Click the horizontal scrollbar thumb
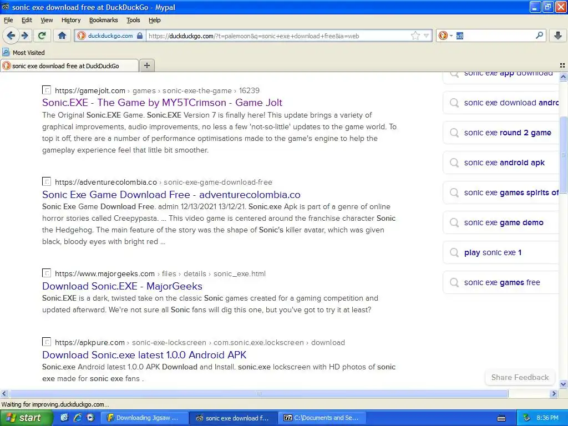Screen dimensions: 568x426 coord(258,393)
